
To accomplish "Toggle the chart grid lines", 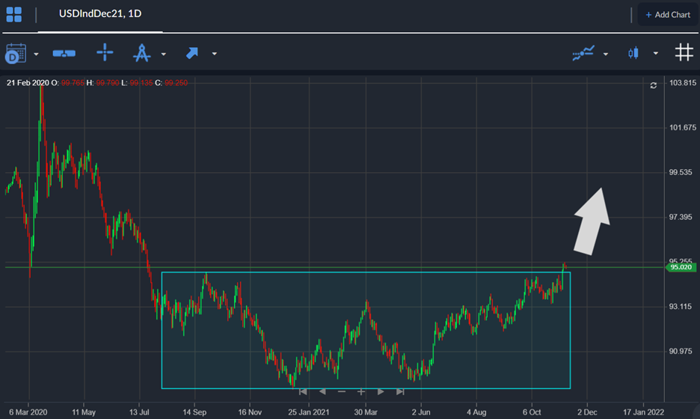I will pos(684,52).
